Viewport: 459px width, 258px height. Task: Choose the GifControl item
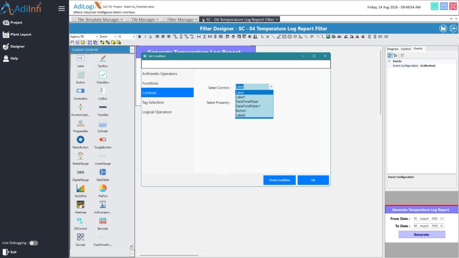pos(80,224)
